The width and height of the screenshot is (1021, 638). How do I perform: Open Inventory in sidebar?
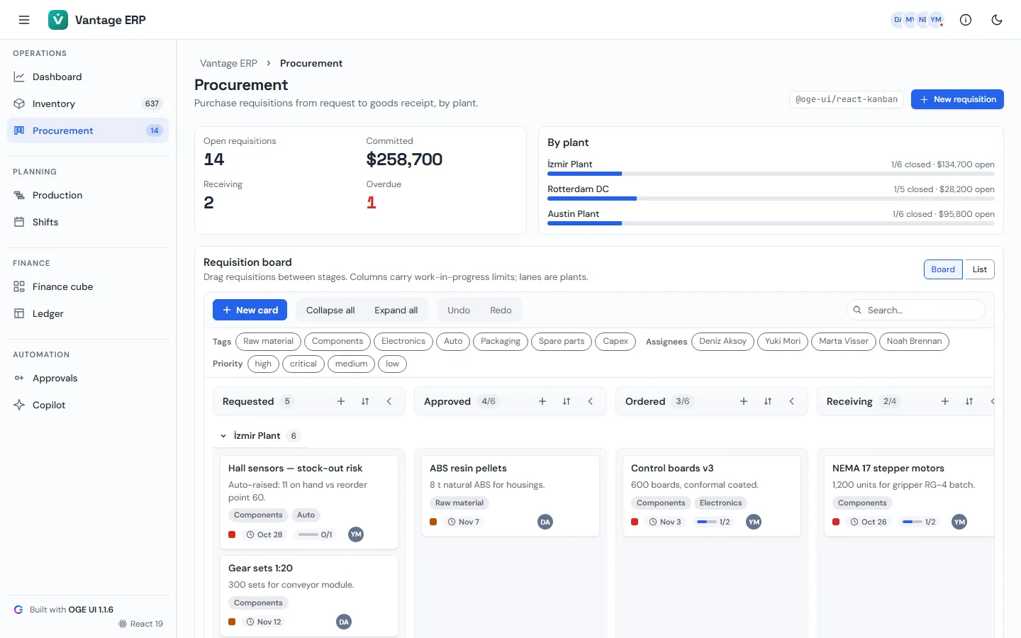pos(88,103)
